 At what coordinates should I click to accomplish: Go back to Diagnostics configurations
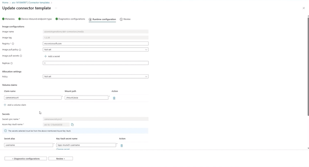click(x=26, y=159)
